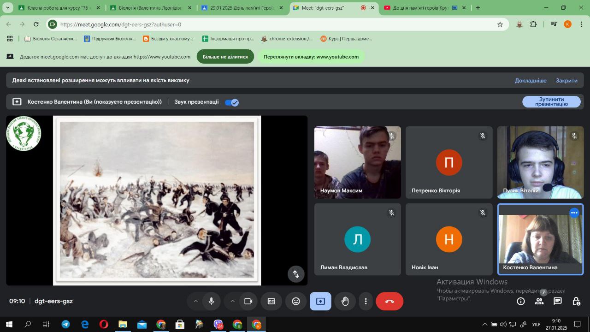Select Наумов Максим video tile
590x332 pixels.
point(358,162)
